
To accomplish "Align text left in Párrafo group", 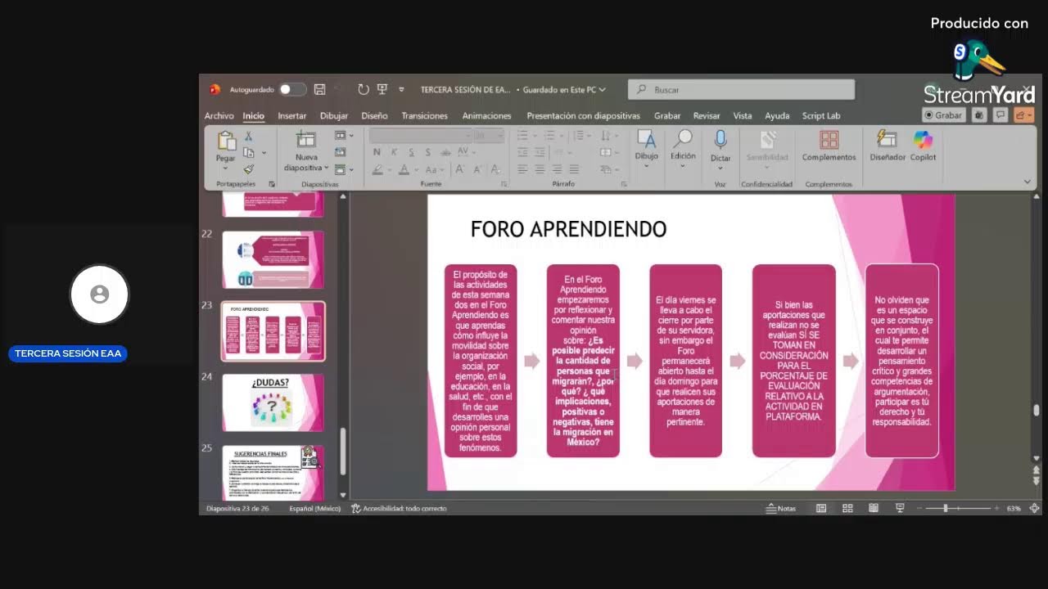I will click(x=522, y=169).
